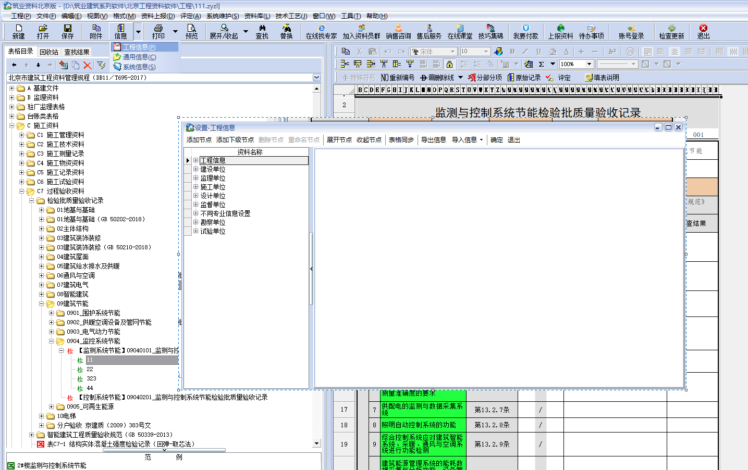This screenshot has width=748, height=470.
Task: Open 在线找专家 online expert icon
Action: (321, 31)
